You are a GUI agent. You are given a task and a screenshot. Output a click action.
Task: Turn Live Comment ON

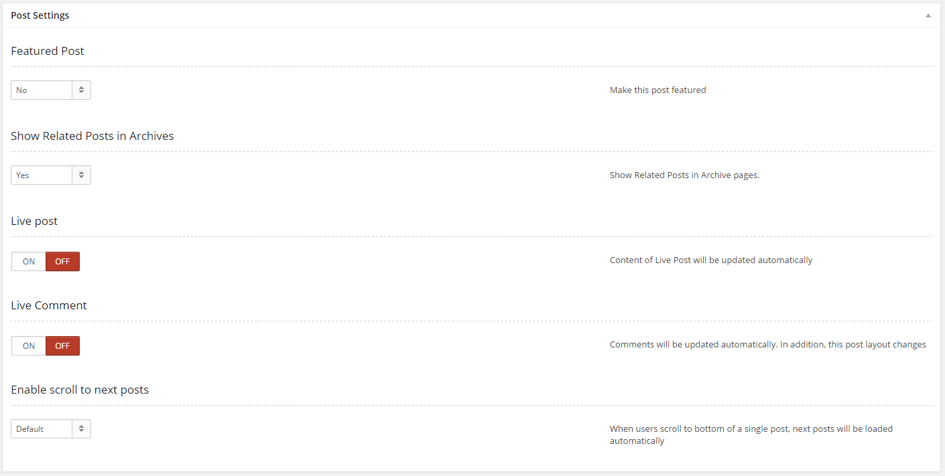(29, 346)
